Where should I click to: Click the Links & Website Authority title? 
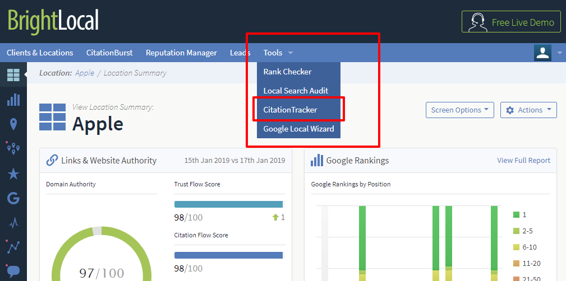point(109,160)
